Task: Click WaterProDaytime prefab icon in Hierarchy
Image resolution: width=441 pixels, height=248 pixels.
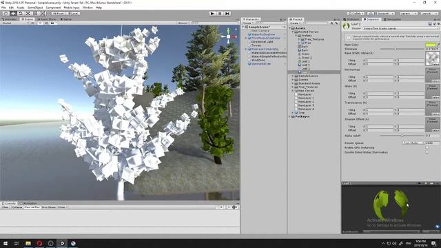Action: (249, 34)
